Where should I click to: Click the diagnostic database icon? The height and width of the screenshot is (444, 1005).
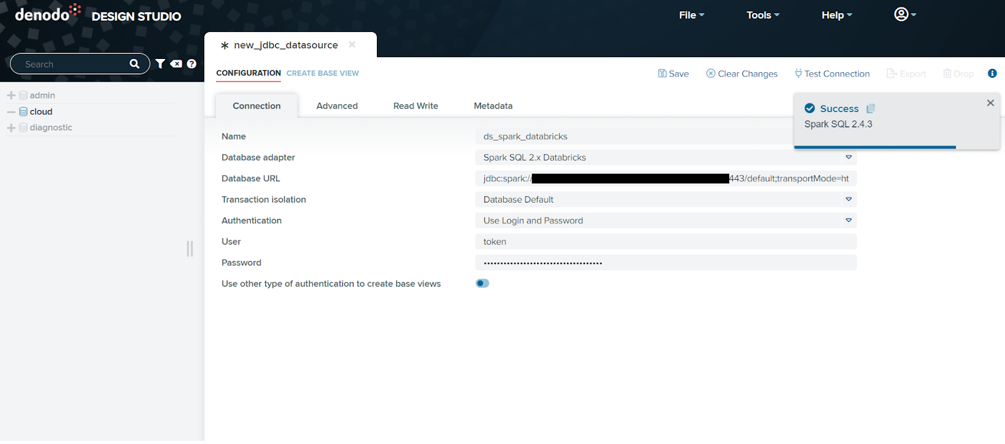tap(23, 127)
